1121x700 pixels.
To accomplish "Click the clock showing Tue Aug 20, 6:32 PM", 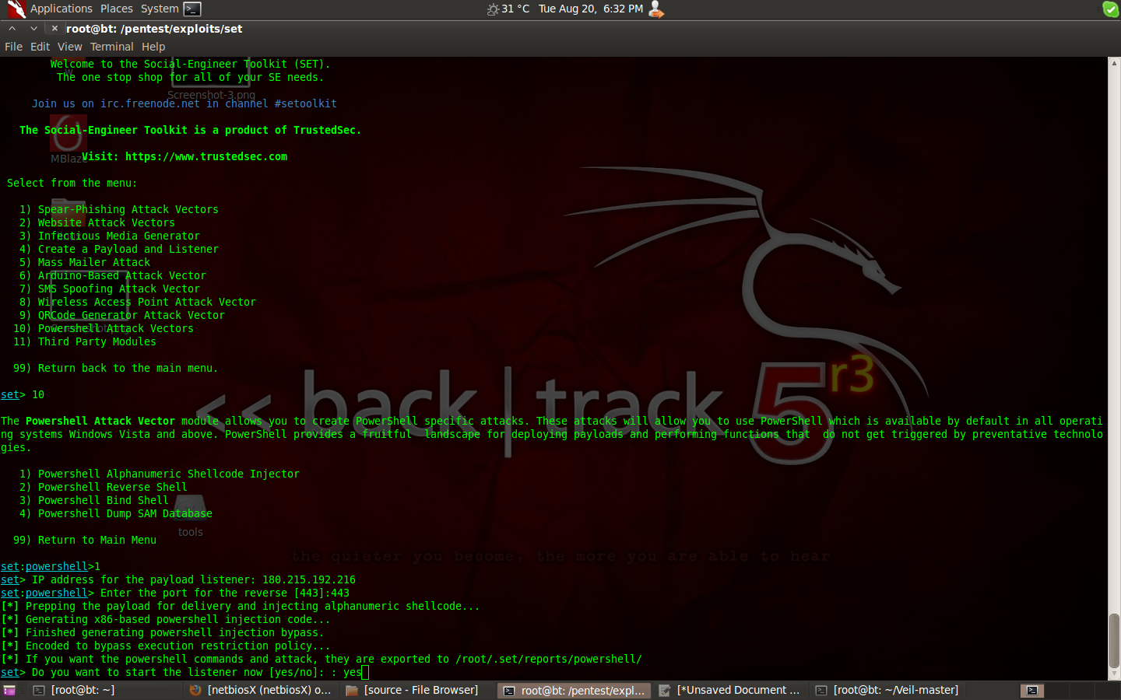I will 591,9.
